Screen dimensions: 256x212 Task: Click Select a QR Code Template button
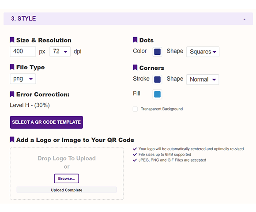(x=46, y=122)
